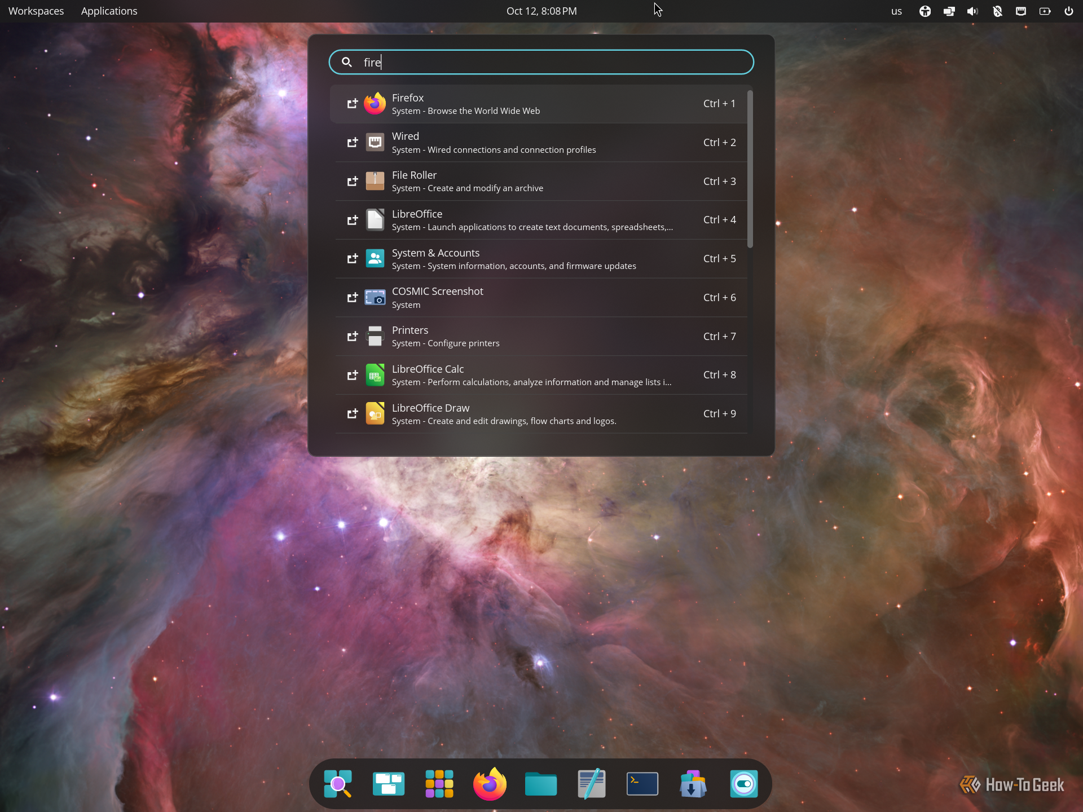The height and width of the screenshot is (812, 1083).
Task: Click the magnifier icon in search field
Action: point(347,62)
